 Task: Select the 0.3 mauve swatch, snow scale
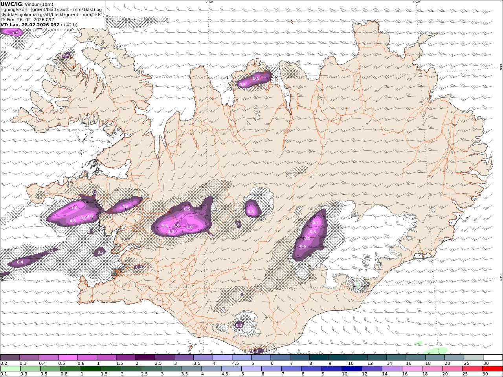(29, 357)
